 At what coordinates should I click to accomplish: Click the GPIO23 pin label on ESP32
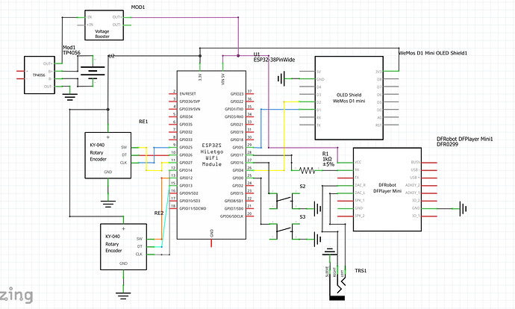click(x=237, y=94)
